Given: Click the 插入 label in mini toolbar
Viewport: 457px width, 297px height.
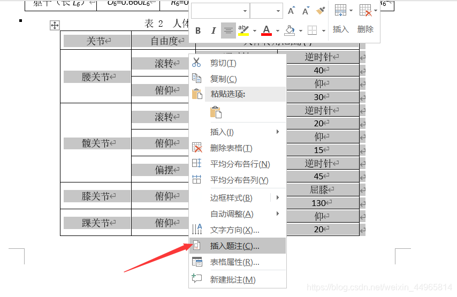Looking at the screenshot, I should click(x=341, y=29).
